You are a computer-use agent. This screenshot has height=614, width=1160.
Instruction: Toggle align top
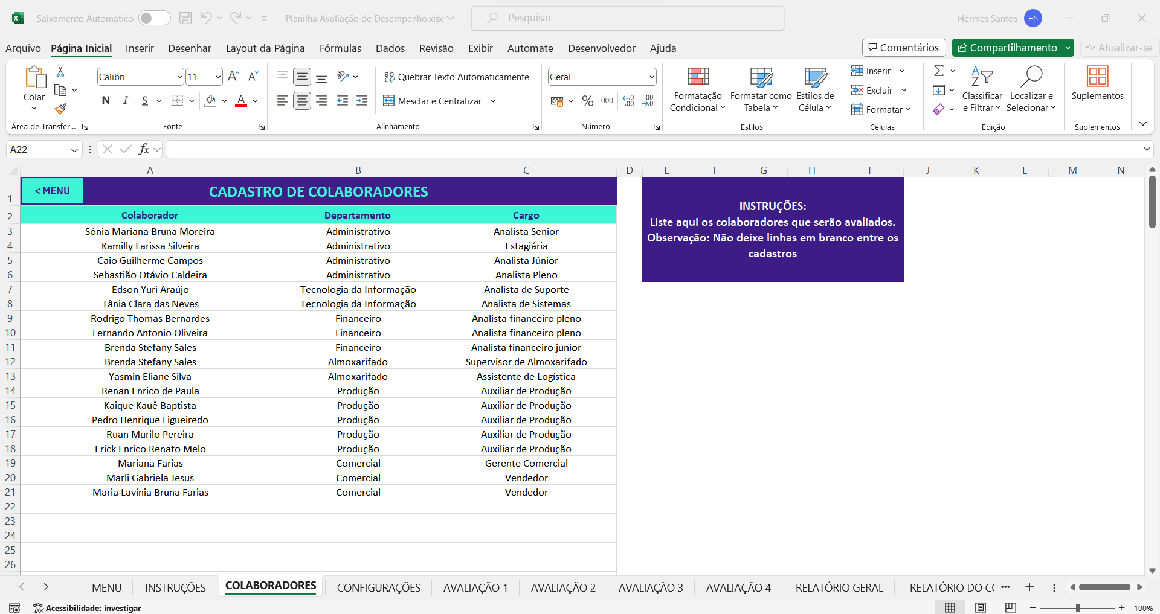(282, 76)
